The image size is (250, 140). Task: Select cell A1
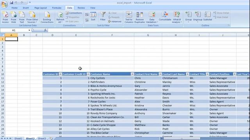point(11,39)
